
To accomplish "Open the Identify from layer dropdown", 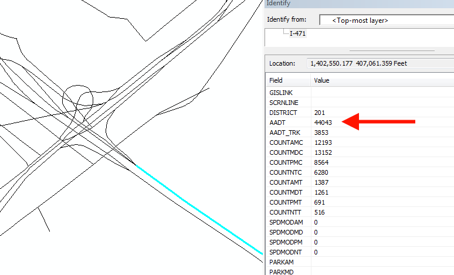I will (x=387, y=21).
